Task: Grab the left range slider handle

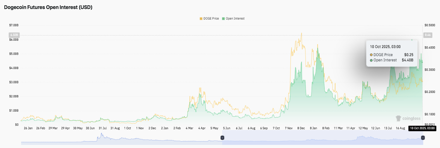Action: 222,137
